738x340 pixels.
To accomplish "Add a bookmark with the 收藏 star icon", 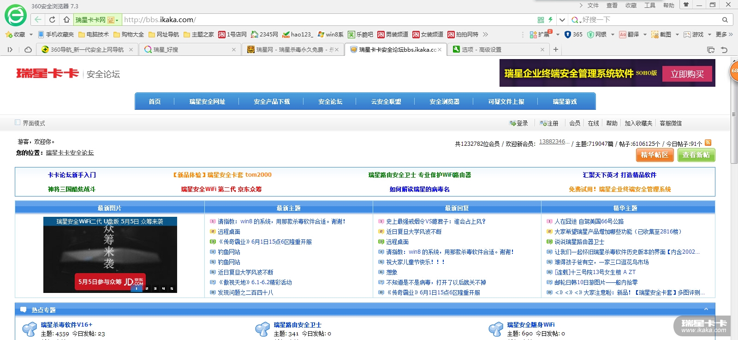I will coord(15,35).
